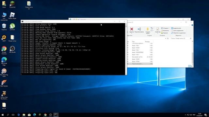Sort by the Размер column header
209x117 pixels.
pyautogui.click(x=147, y=42)
